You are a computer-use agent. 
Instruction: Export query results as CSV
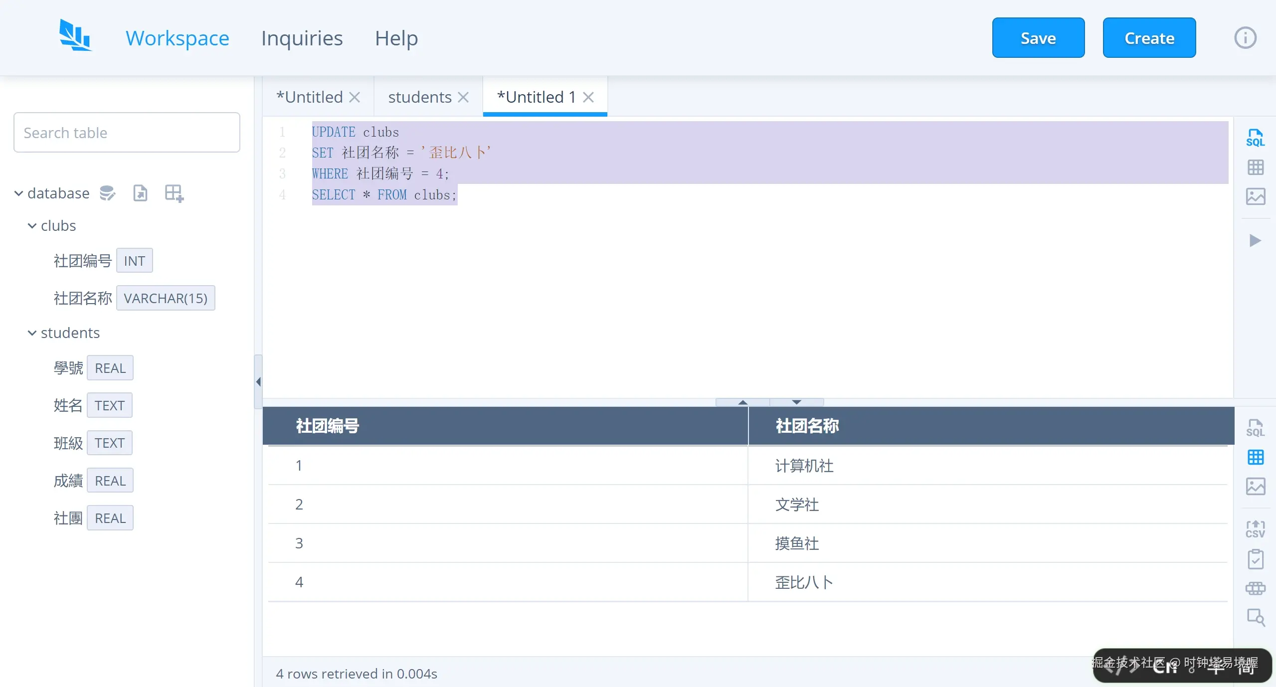coord(1255,528)
